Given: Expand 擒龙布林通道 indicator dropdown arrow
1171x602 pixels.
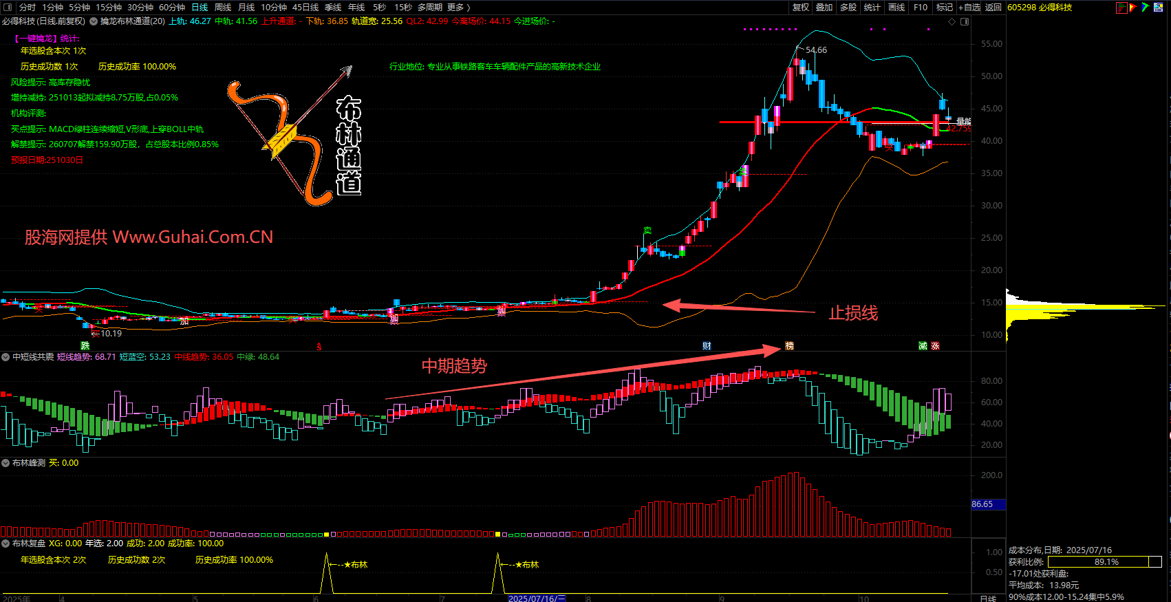Looking at the screenshot, I should [x=94, y=21].
